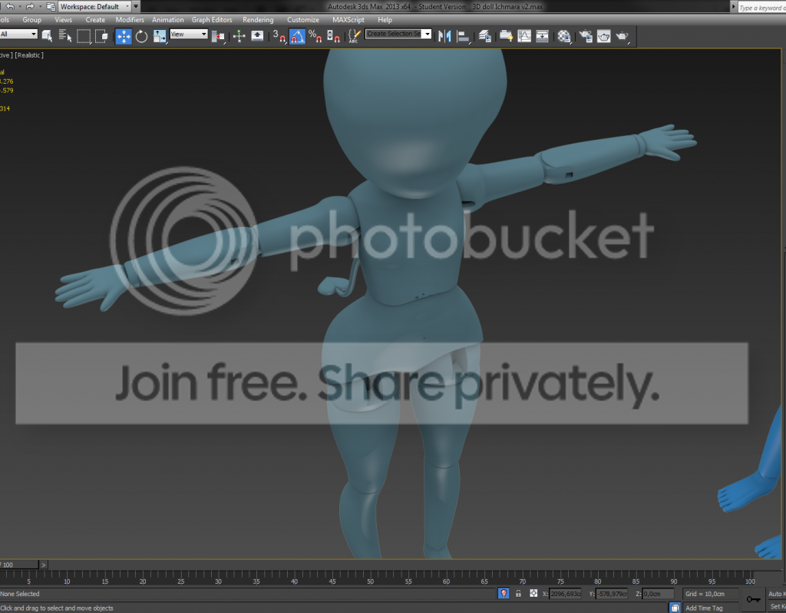Toggle Angle Snap button
Viewport: 786px width, 613px height.
pos(297,36)
